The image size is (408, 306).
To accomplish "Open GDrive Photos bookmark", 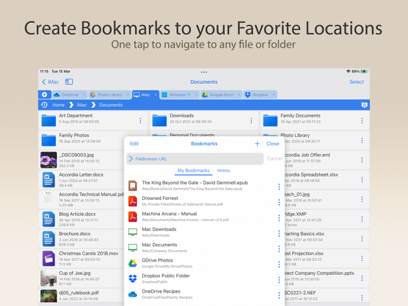I will [x=201, y=263].
